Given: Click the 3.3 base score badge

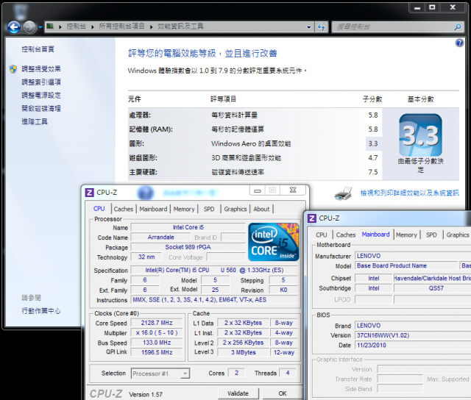Looking at the screenshot, I should pos(420,135).
